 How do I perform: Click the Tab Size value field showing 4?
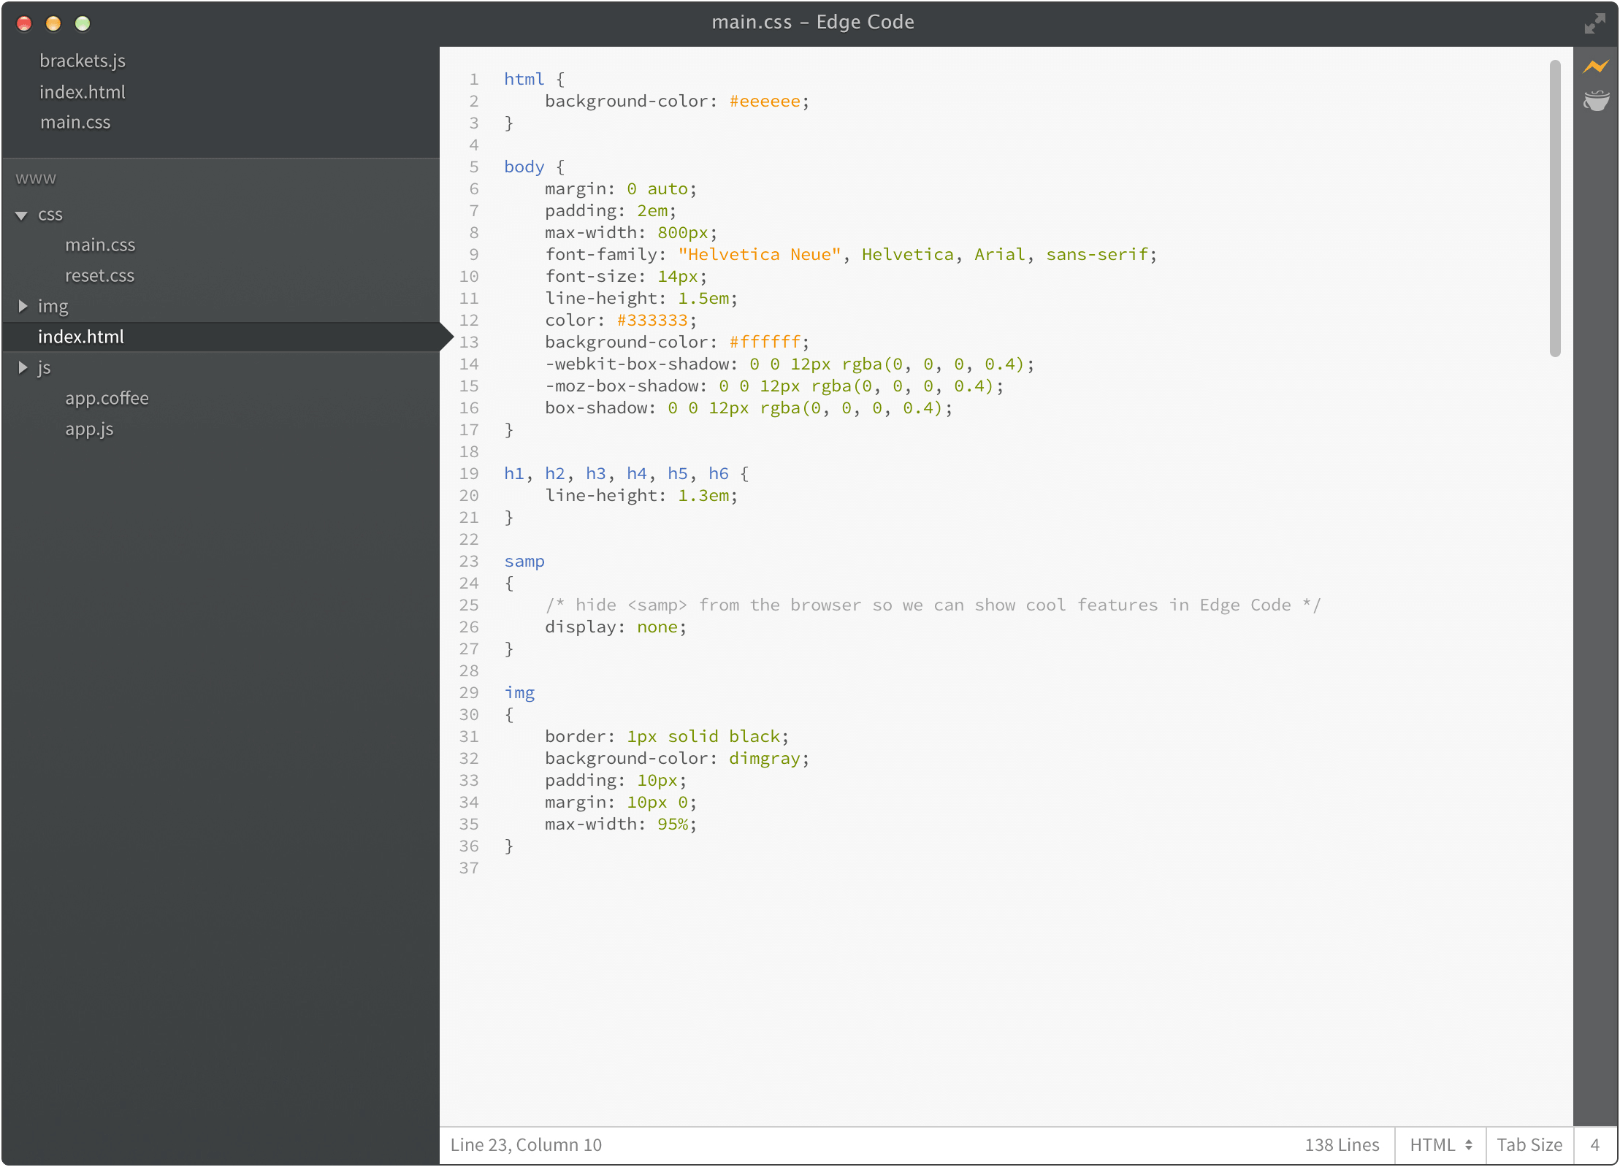pyautogui.click(x=1597, y=1144)
